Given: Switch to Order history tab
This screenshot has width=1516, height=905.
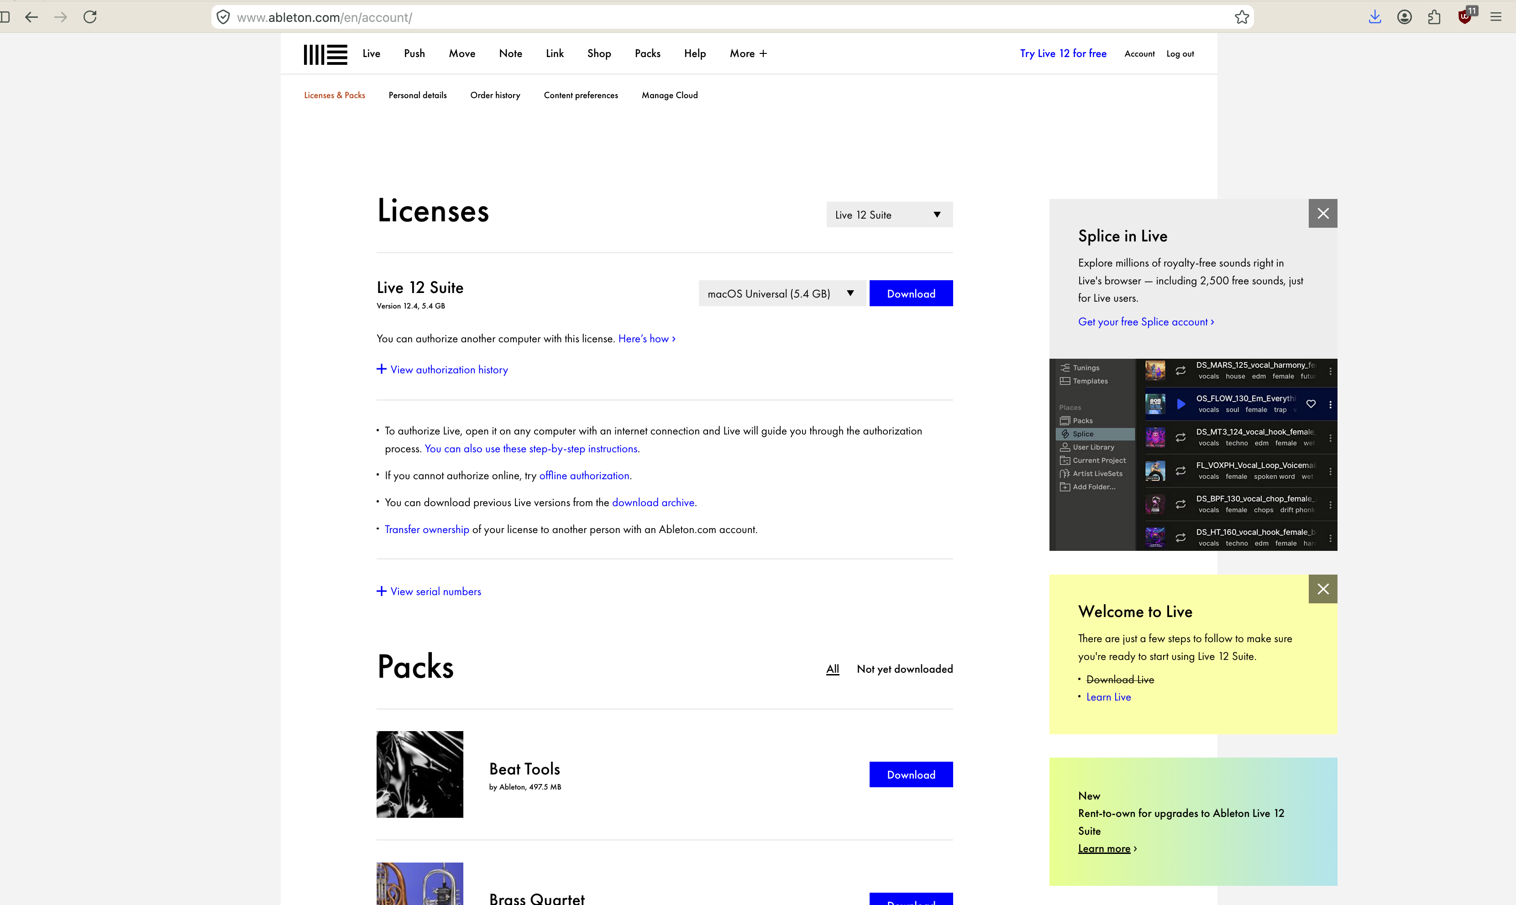Looking at the screenshot, I should click(x=495, y=95).
